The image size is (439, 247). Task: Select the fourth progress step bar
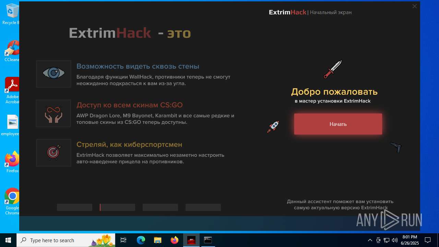point(203,207)
